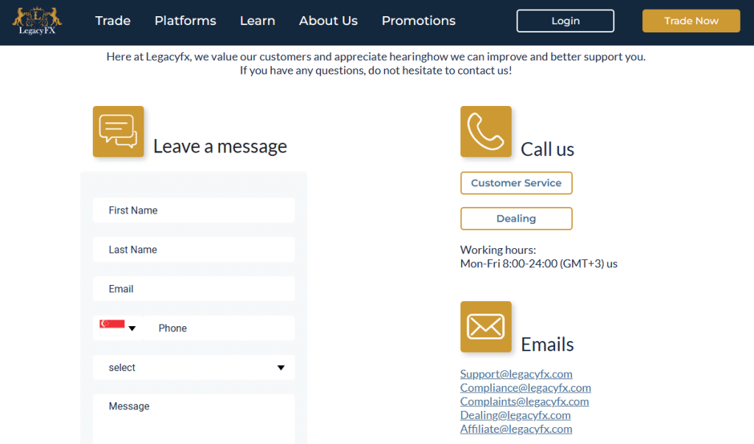Click the Trade Now button
Image resolution: width=754 pixels, height=444 pixels.
[x=691, y=21]
